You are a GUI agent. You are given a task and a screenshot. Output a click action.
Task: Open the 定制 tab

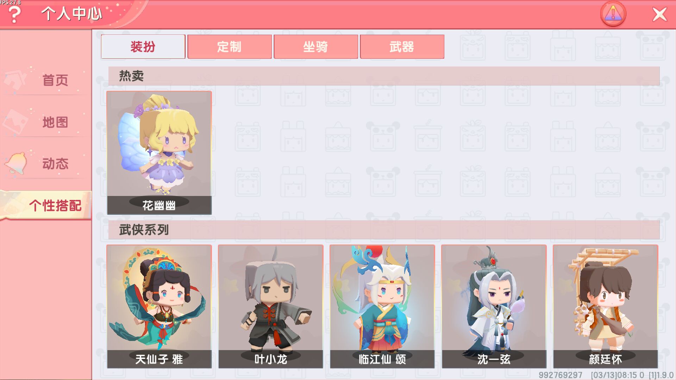point(230,46)
